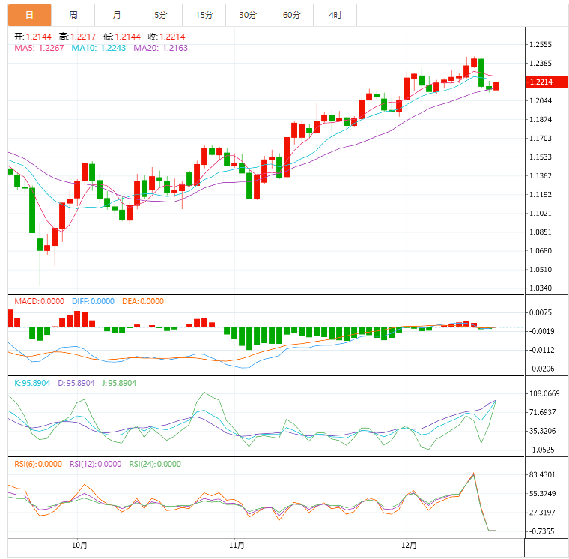The width and height of the screenshot is (569, 559).
Task: Click the MACD indicator label
Action: 39,301
